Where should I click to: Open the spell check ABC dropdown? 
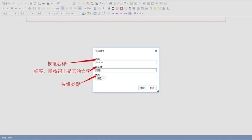(x=126, y=3)
